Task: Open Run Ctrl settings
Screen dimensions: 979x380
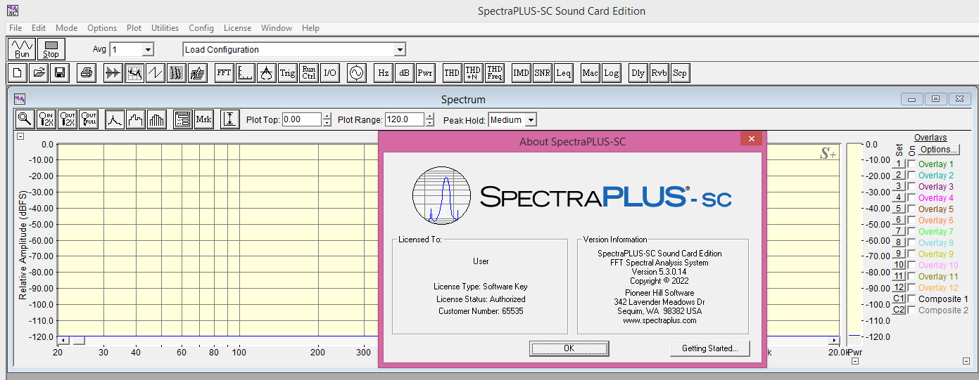Action: [x=308, y=72]
